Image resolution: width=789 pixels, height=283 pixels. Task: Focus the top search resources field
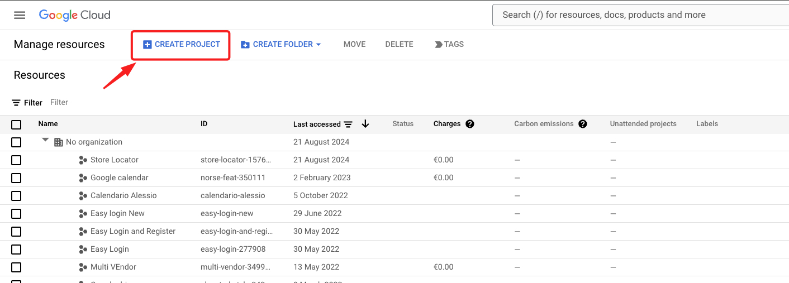pyautogui.click(x=640, y=15)
